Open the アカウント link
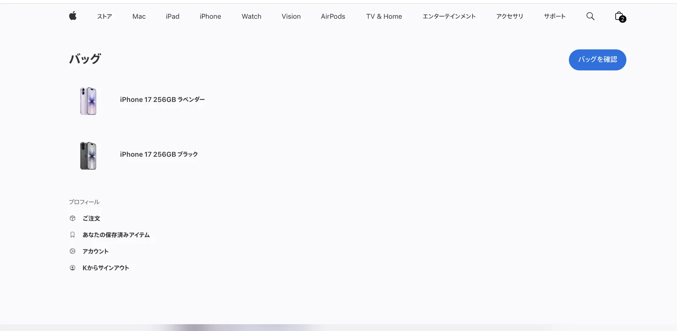This screenshot has height=331, width=677. (96, 251)
